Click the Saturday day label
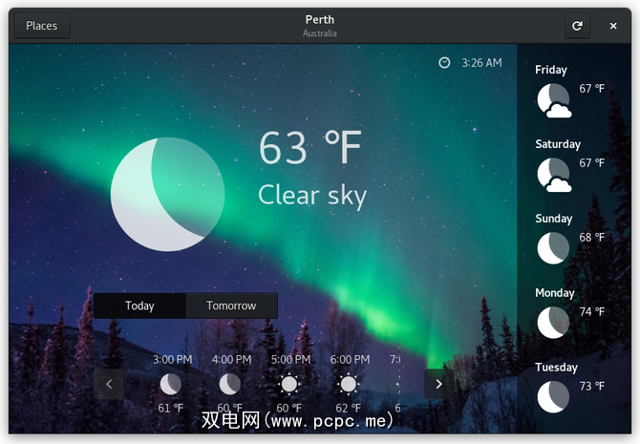Viewport: 640px width, 444px height. click(558, 144)
